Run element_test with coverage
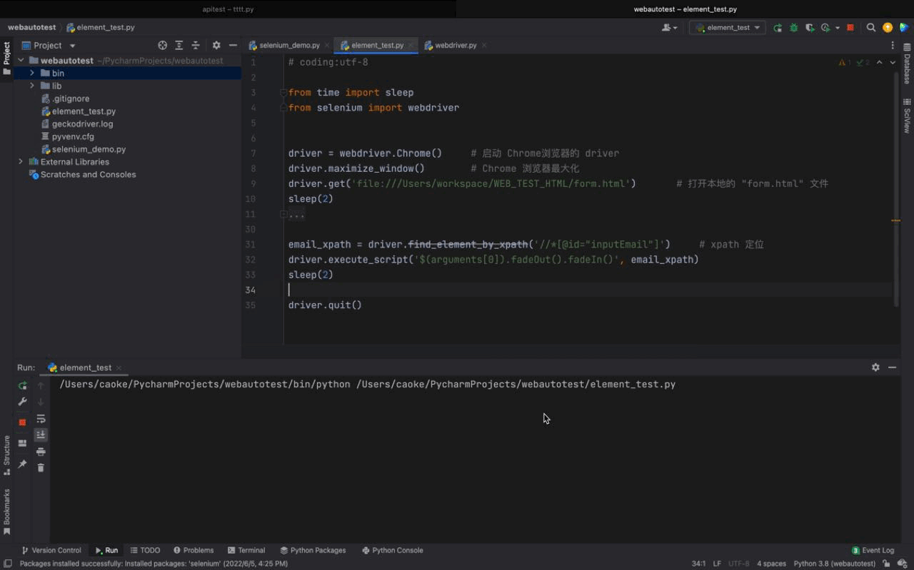Screen dimensions: 914x570 tap(809, 28)
